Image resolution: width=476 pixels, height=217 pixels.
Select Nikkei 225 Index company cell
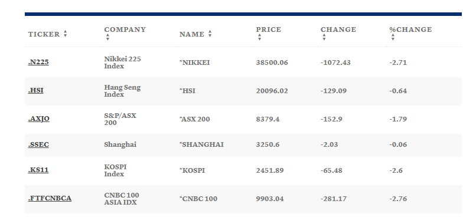tap(122, 63)
